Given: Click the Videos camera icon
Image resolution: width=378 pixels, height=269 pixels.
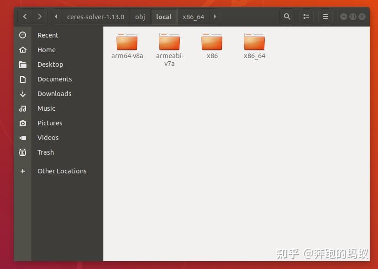Looking at the screenshot, I should click(23, 138).
